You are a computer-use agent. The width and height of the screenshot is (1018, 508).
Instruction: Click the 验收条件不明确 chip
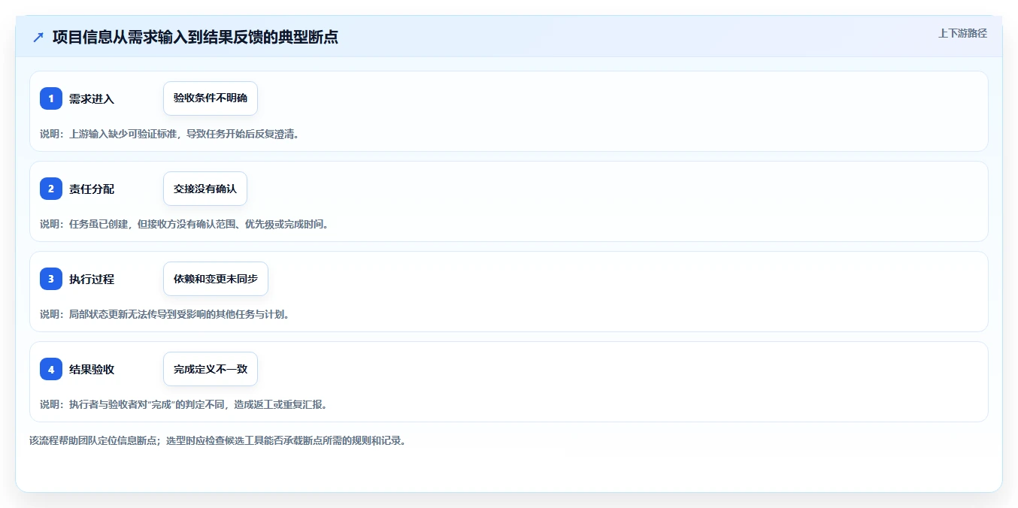point(211,98)
